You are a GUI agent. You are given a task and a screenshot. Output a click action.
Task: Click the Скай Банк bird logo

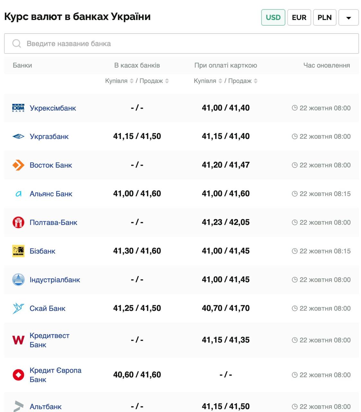pos(18,308)
